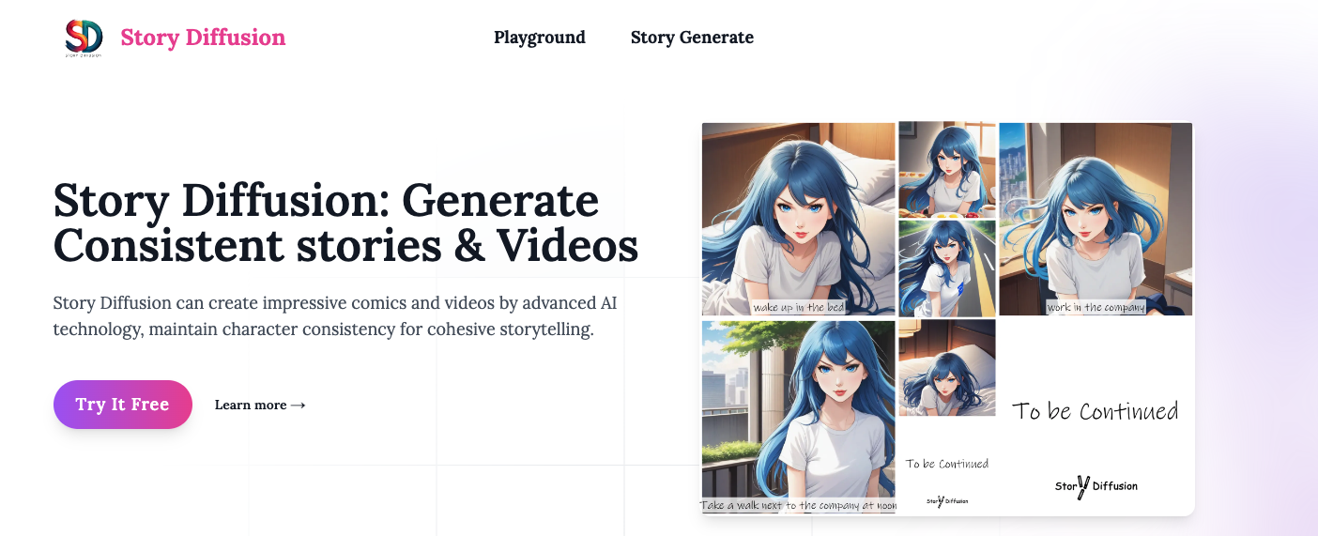Viewport: 1318px width, 536px height.
Task: Go to the Playground menu item
Action: [540, 38]
